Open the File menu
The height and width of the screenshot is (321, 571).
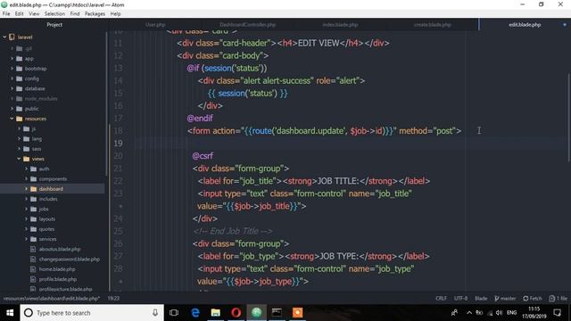(6, 14)
